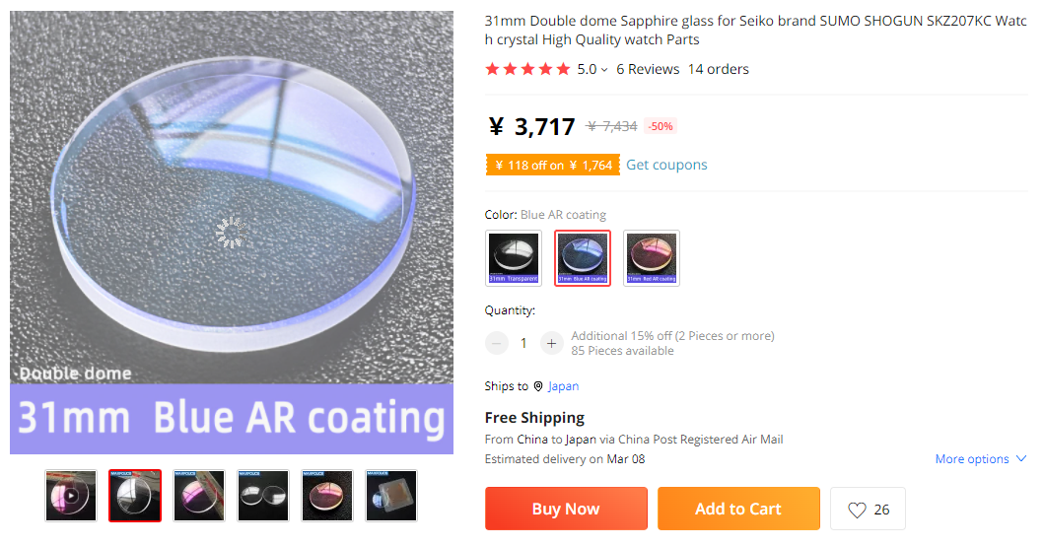Select the Blue AR coating color option
This screenshot has width=1044, height=546.
583,258
